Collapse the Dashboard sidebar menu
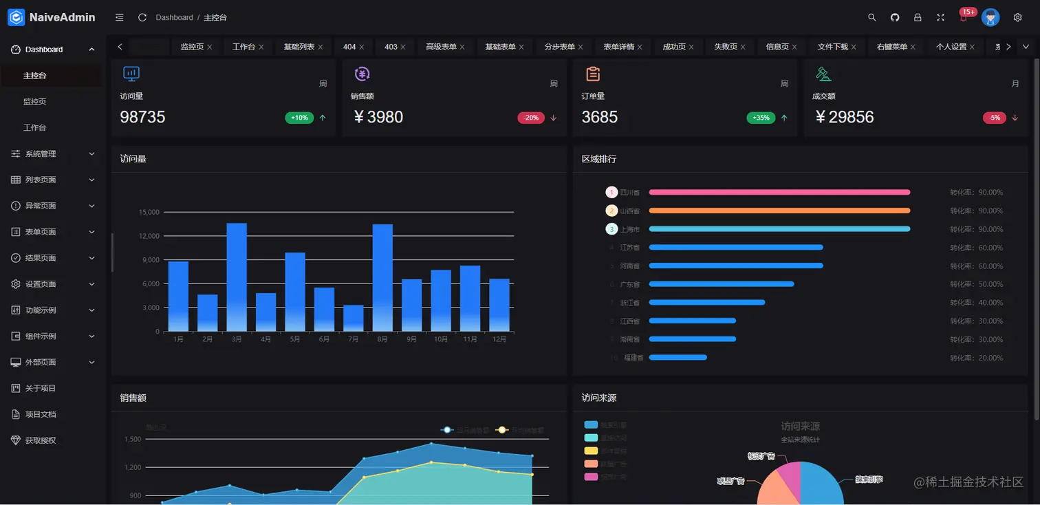The height and width of the screenshot is (505, 1040). coord(53,50)
